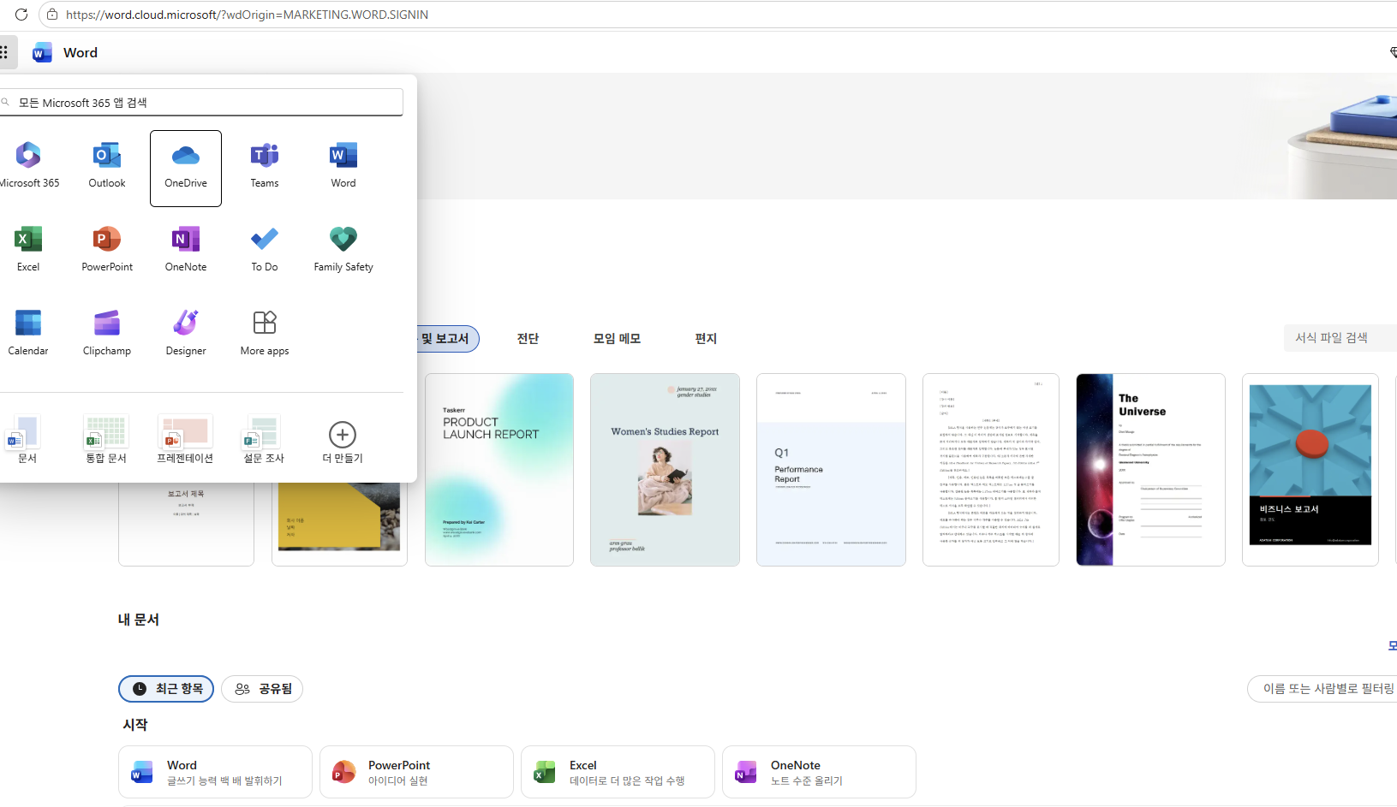
Task: Reload the page with the browser refresh icon
Action: pyautogui.click(x=21, y=15)
